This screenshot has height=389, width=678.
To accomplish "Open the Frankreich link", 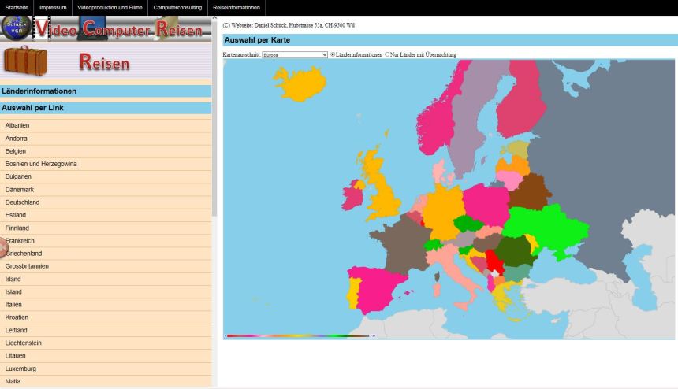I will (20, 240).
